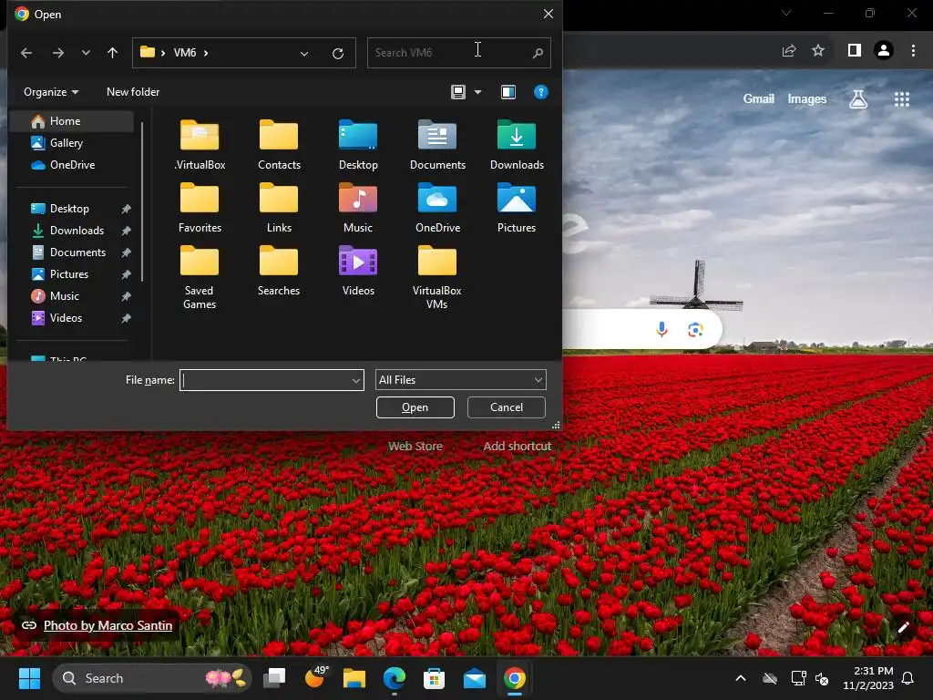The width and height of the screenshot is (933, 700).
Task: Open pinned Videos in navigation pane
Action: click(66, 318)
